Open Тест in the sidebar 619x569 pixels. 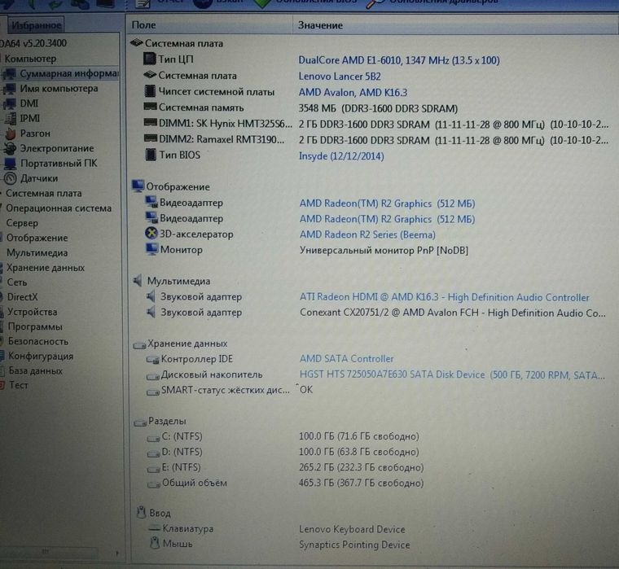click(18, 385)
